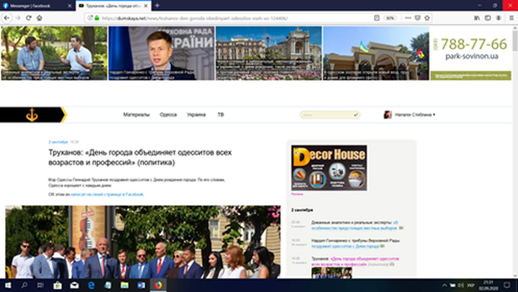Click Decor House advertisement
Viewport: 518px width, 292px height.
[x=329, y=168]
